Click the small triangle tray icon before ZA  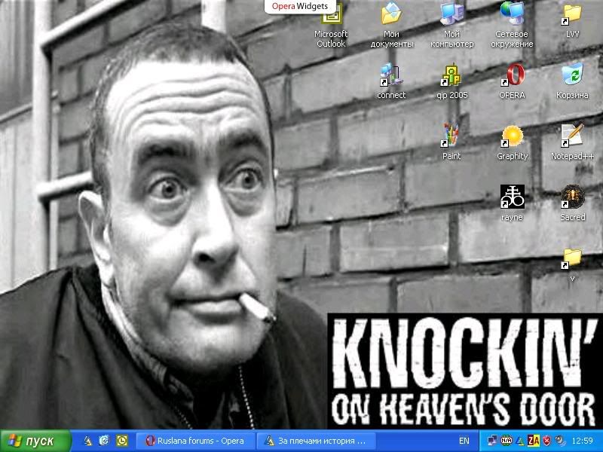(x=520, y=441)
